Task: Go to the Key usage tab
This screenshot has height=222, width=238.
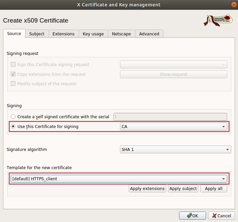Action: [93, 34]
